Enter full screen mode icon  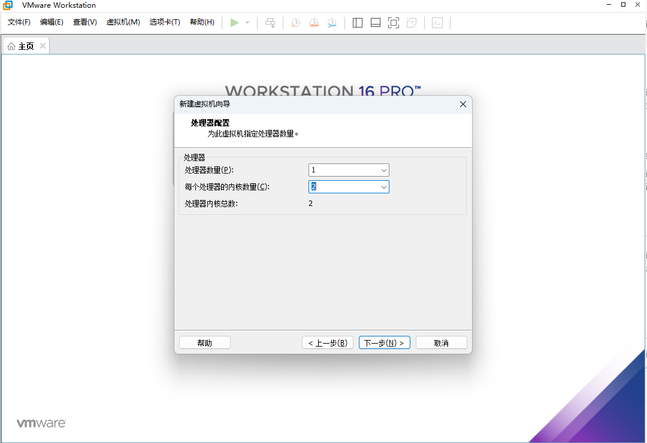[x=394, y=23]
